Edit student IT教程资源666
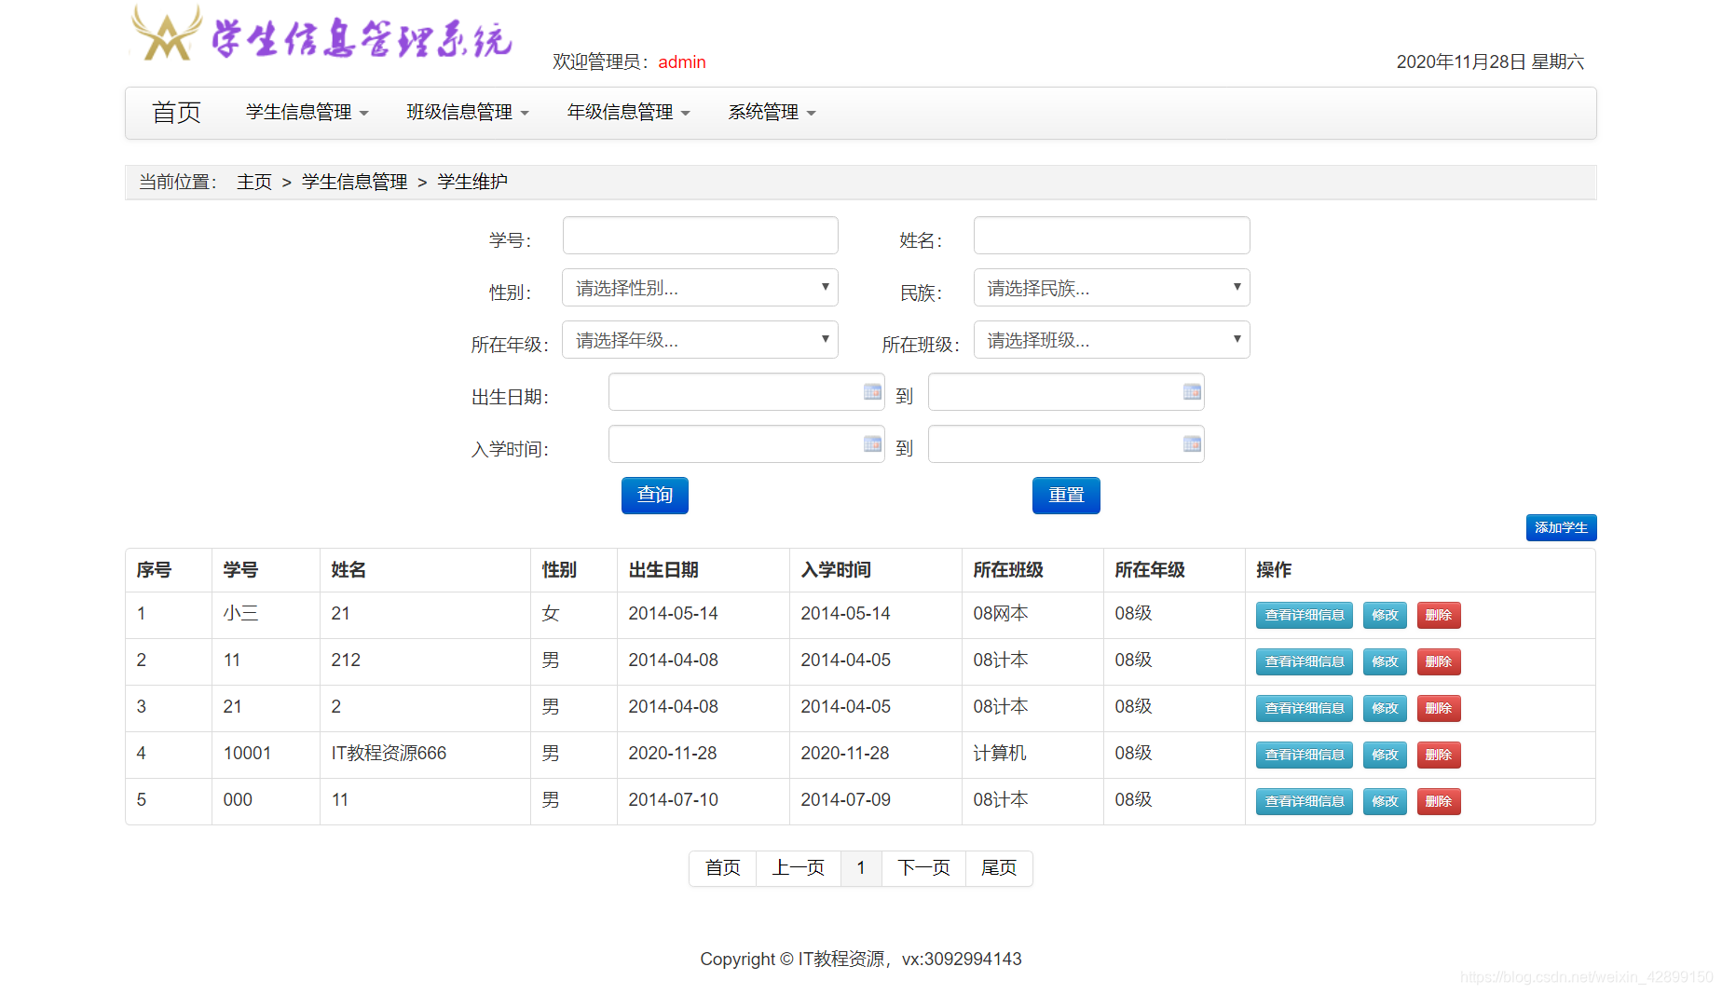Image resolution: width=1722 pixels, height=994 pixels. [x=1385, y=755]
